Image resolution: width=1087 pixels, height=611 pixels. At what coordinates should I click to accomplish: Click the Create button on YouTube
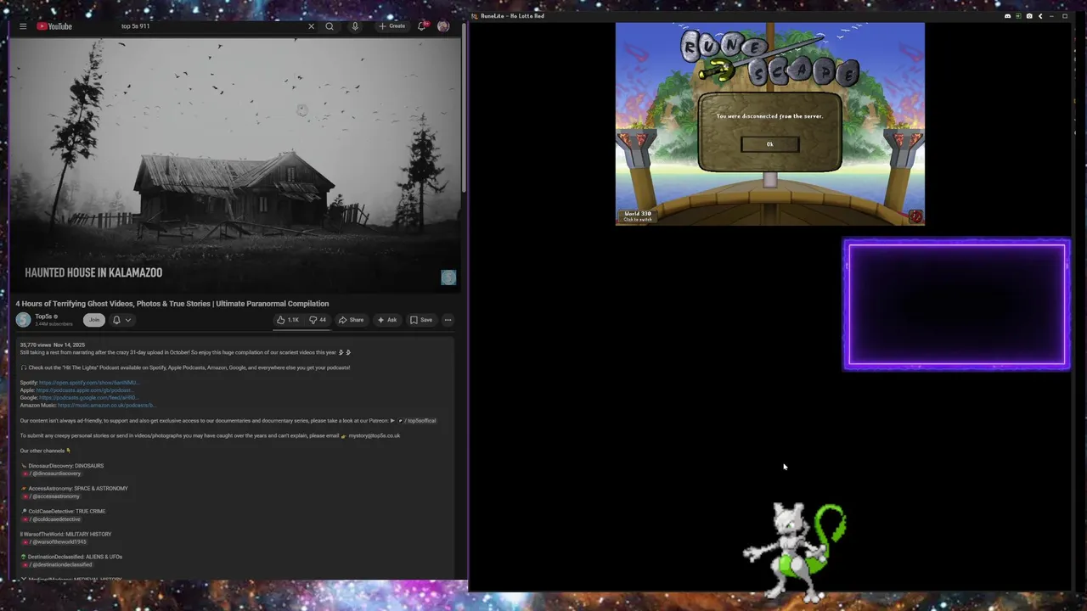pos(392,26)
